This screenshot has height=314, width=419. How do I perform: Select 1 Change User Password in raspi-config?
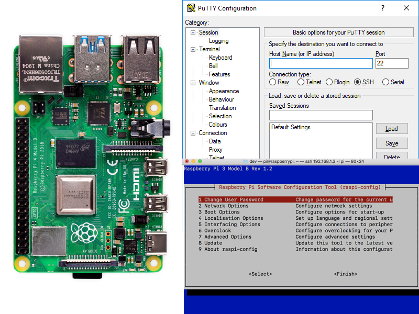click(x=295, y=199)
